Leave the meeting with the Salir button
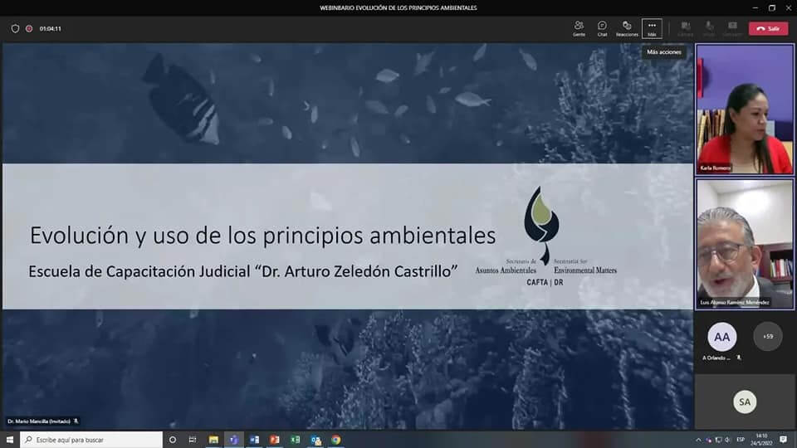This screenshot has height=448, width=797. 768,28
